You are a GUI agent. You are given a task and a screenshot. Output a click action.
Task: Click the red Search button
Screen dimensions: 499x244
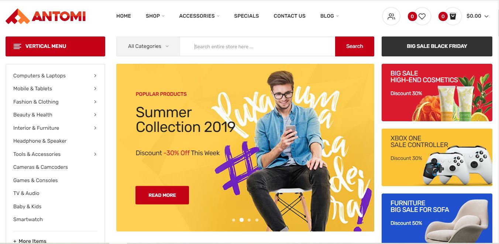tap(355, 46)
